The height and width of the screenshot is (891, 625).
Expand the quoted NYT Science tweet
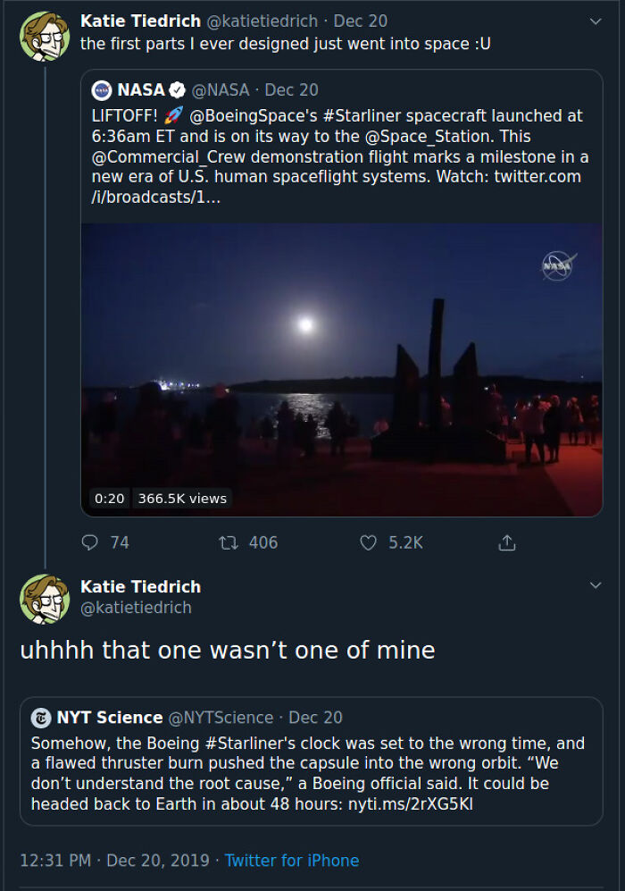pos(312,769)
